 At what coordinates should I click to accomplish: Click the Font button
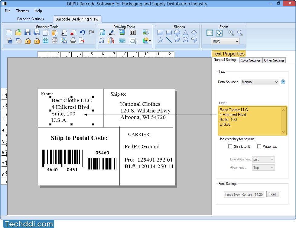click(273, 194)
